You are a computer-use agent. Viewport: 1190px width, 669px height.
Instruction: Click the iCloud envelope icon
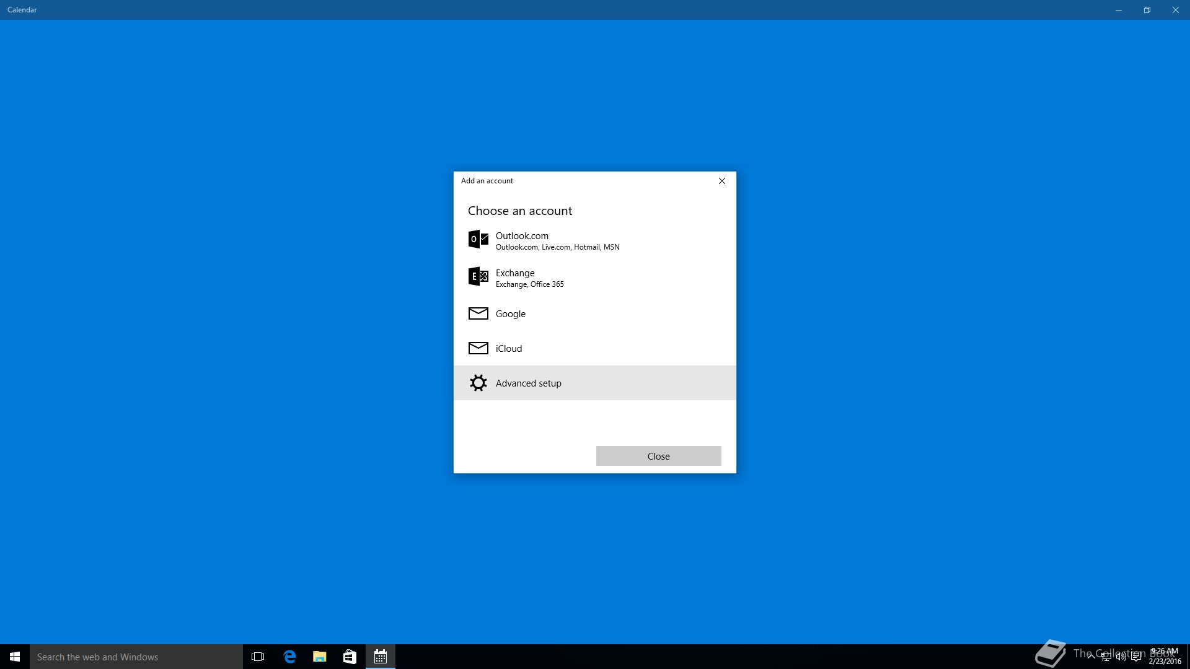pos(478,348)
